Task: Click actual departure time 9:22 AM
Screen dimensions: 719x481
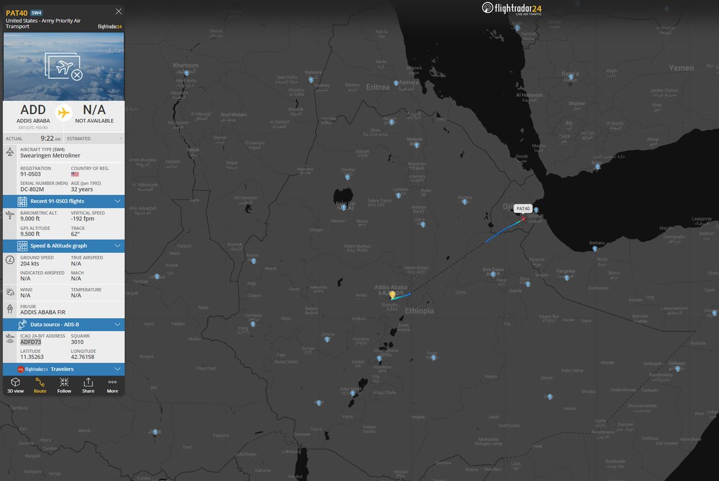Action: coord(50,138)
